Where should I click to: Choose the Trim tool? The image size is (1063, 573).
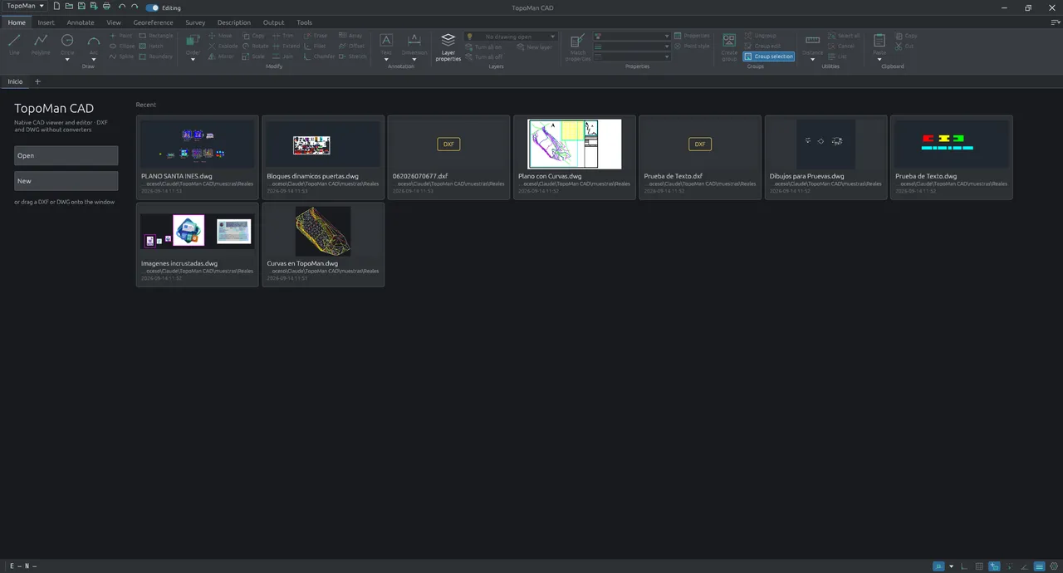[x=284, y=37]
